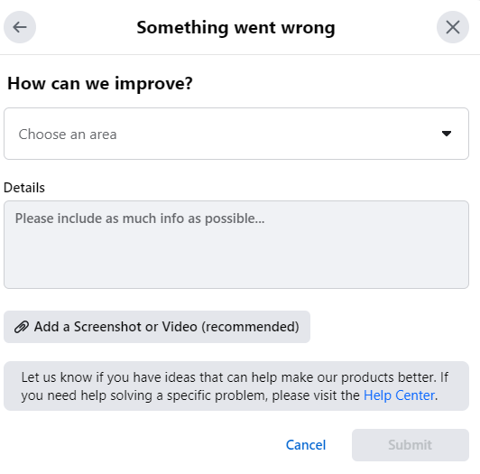Click the 'How can we improve?' heading
This screenshot has width=480, height=474.
100,83
